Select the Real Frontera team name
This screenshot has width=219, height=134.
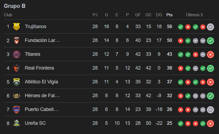pos(39,68)
